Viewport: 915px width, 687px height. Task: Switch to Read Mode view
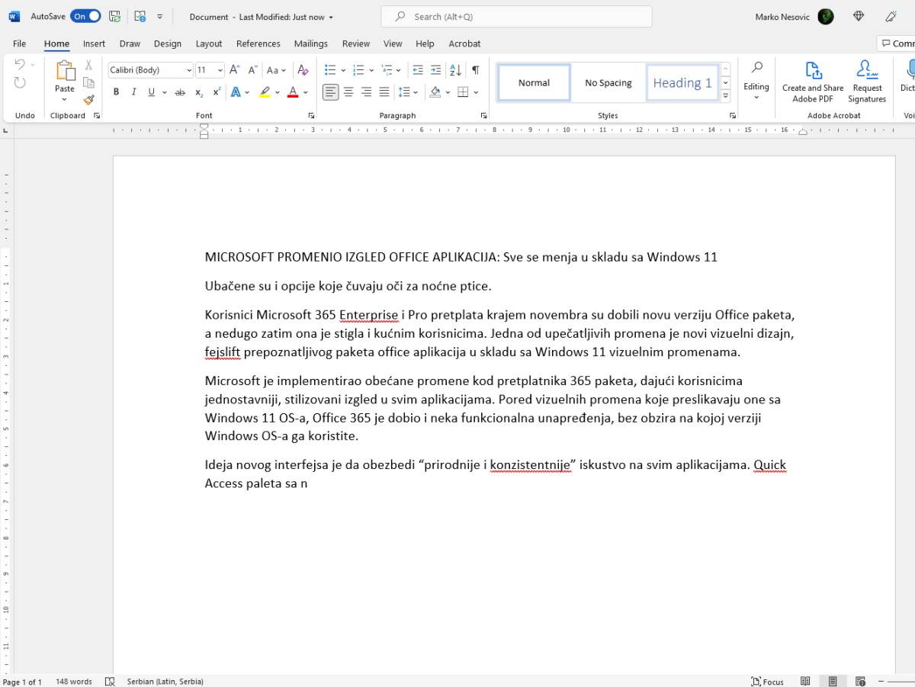(805, 681)
